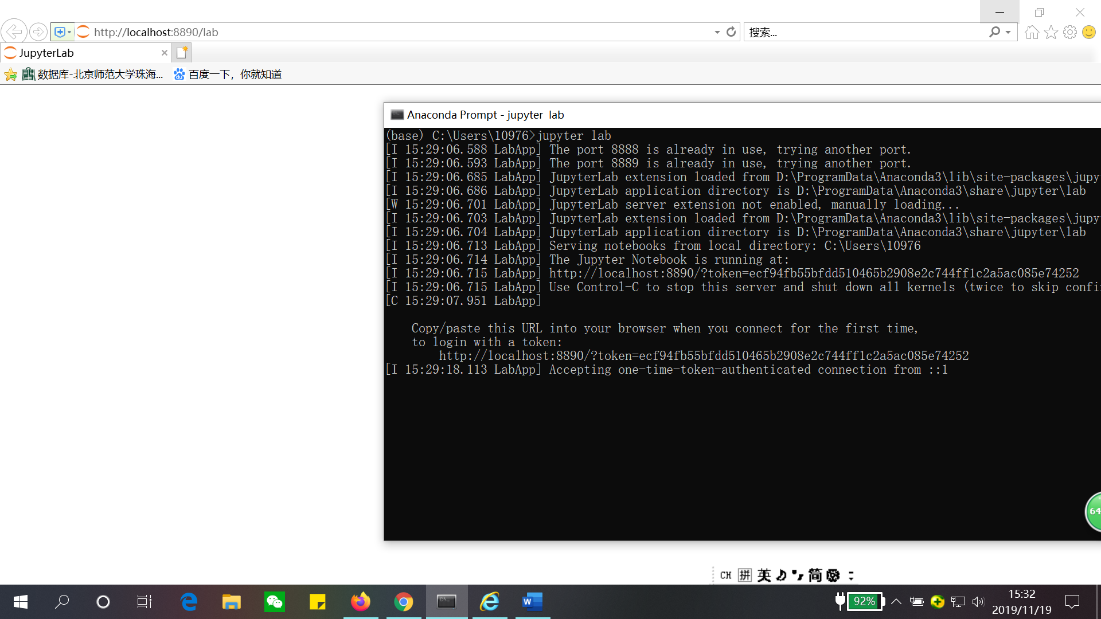Click the 搜索 search input box
1101x619 pixels.
pos(866,32)
